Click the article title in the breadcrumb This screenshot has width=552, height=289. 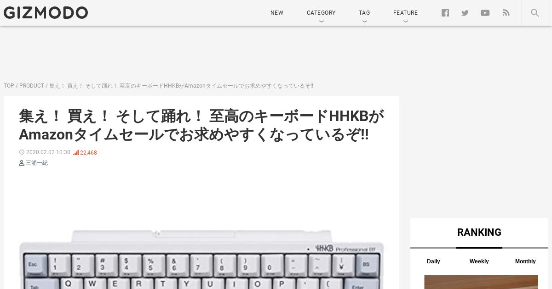coord(181,86)
